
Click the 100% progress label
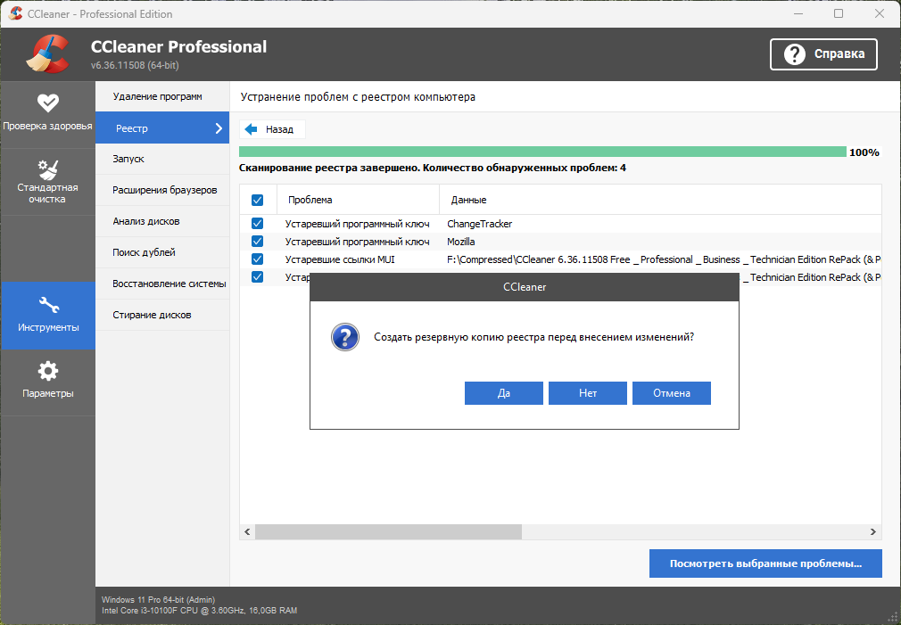coord(864,152)
